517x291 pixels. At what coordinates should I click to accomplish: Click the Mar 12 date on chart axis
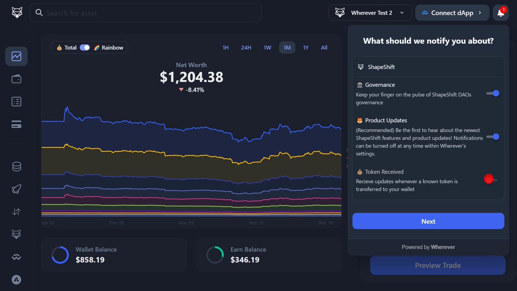[x=256, y=223]
